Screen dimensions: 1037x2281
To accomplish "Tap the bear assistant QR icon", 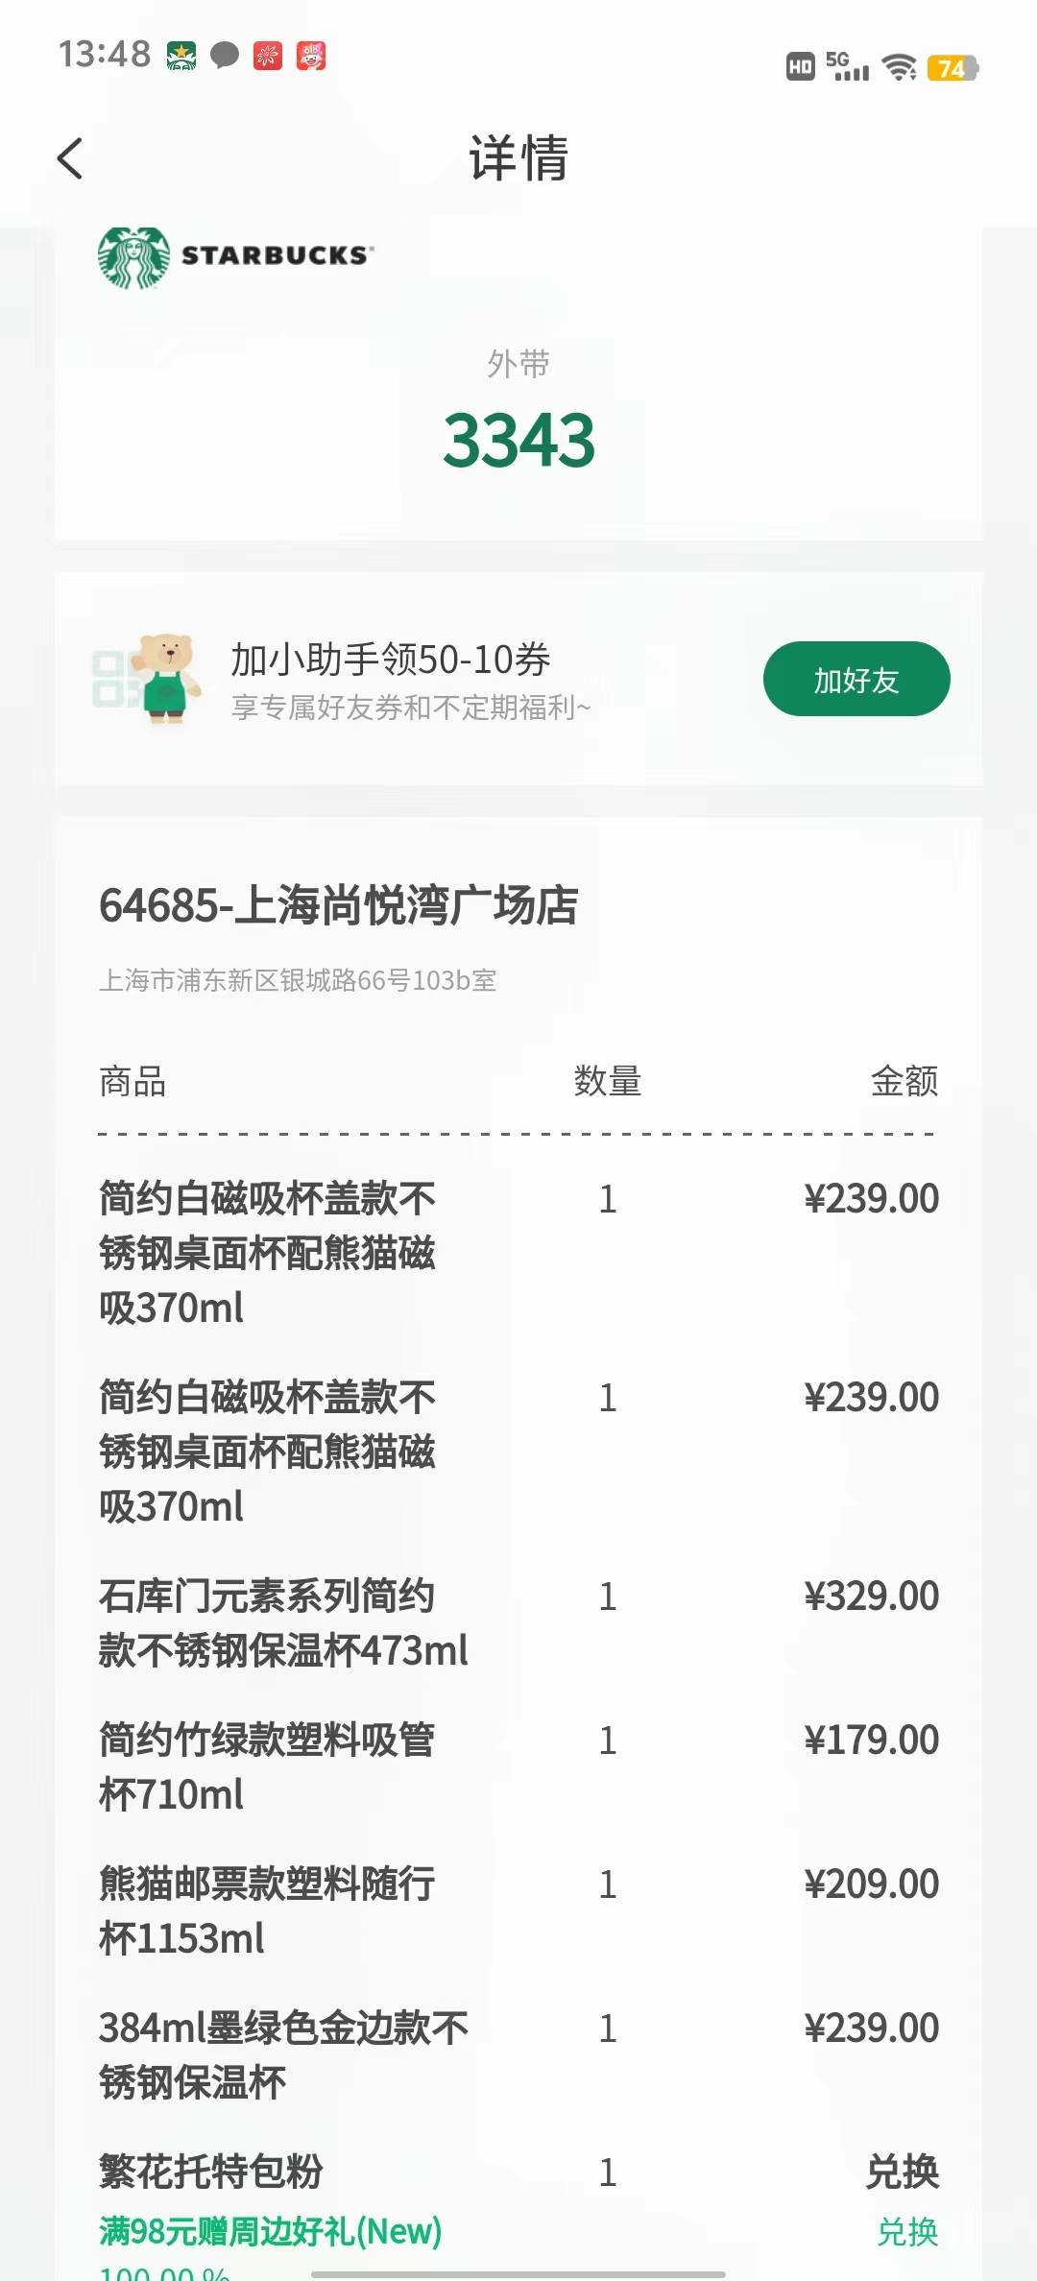I will click(147, 678).
